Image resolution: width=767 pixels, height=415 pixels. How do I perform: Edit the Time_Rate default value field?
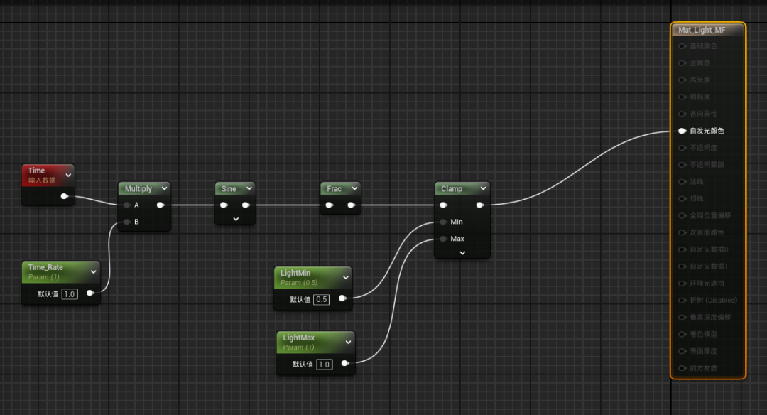(70, 294)
